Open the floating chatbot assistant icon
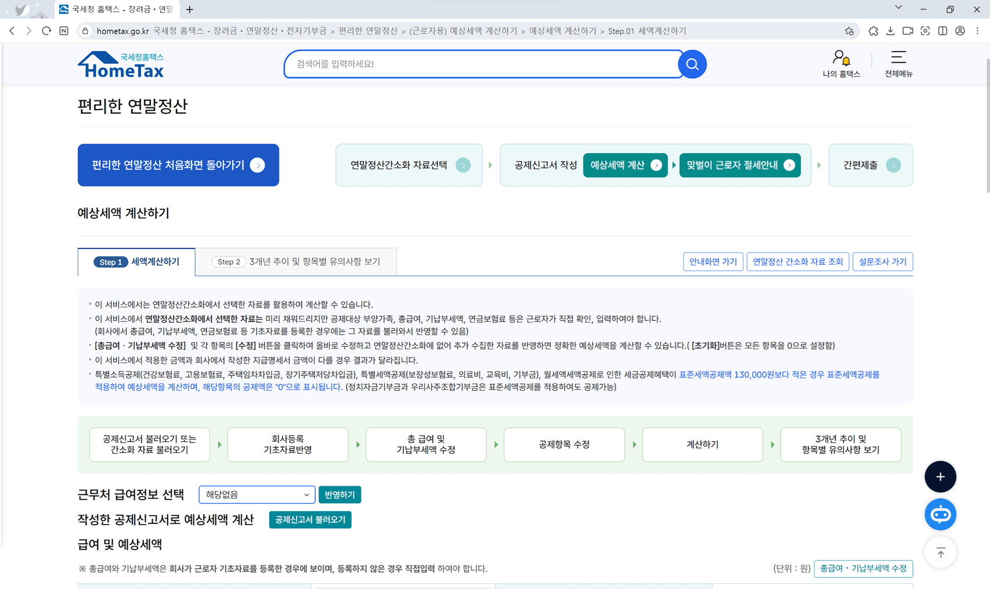Viewport: 990px width, 589px height. pos(940,514)
